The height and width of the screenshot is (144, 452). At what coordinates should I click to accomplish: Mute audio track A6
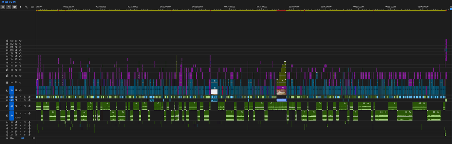pyautogui.click(x=20, y=125)
